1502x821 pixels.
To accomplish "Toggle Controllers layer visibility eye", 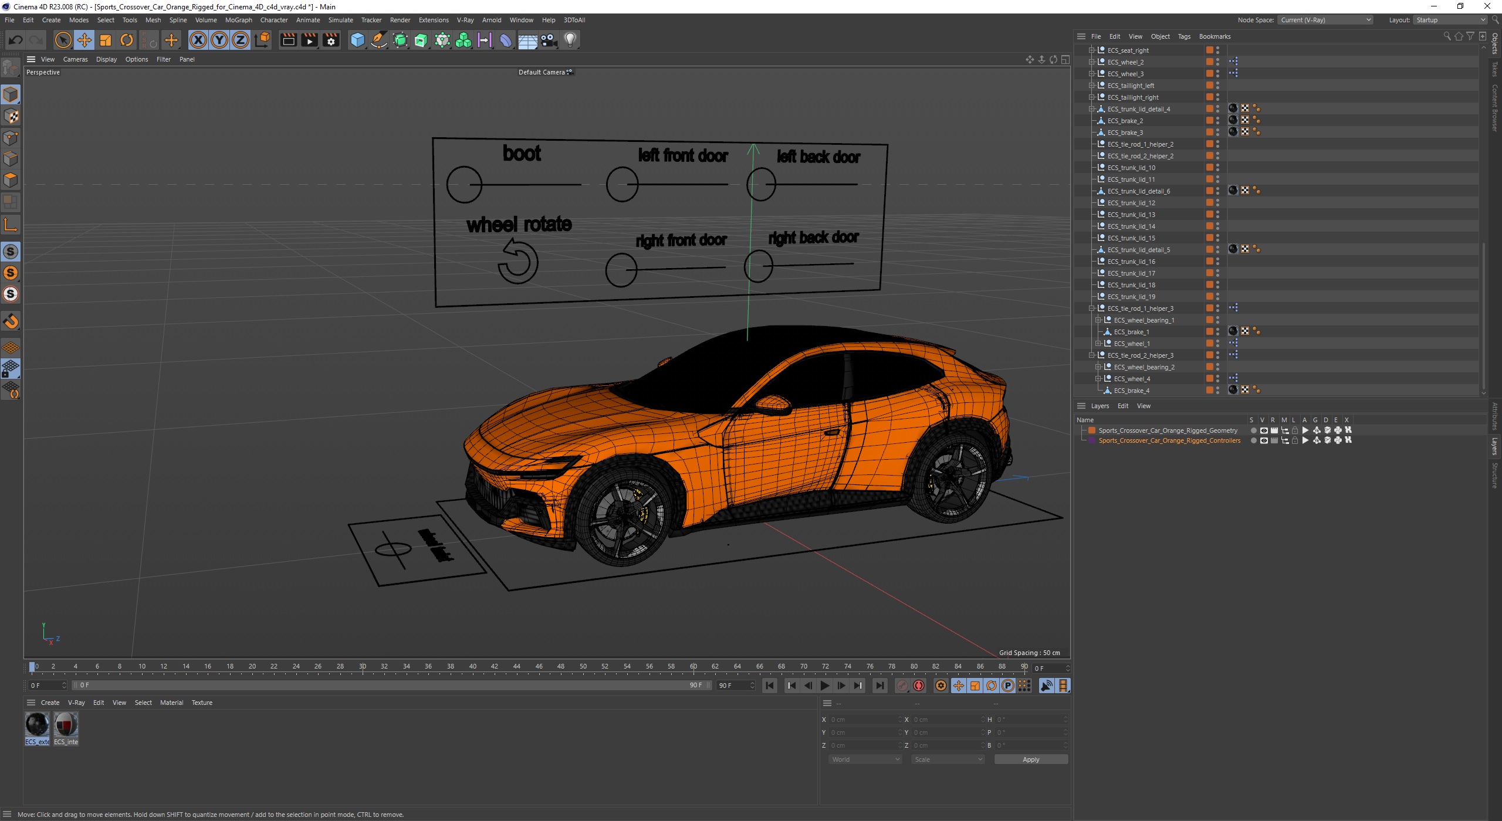I will pyautogui.click(x=1263, y=440).
